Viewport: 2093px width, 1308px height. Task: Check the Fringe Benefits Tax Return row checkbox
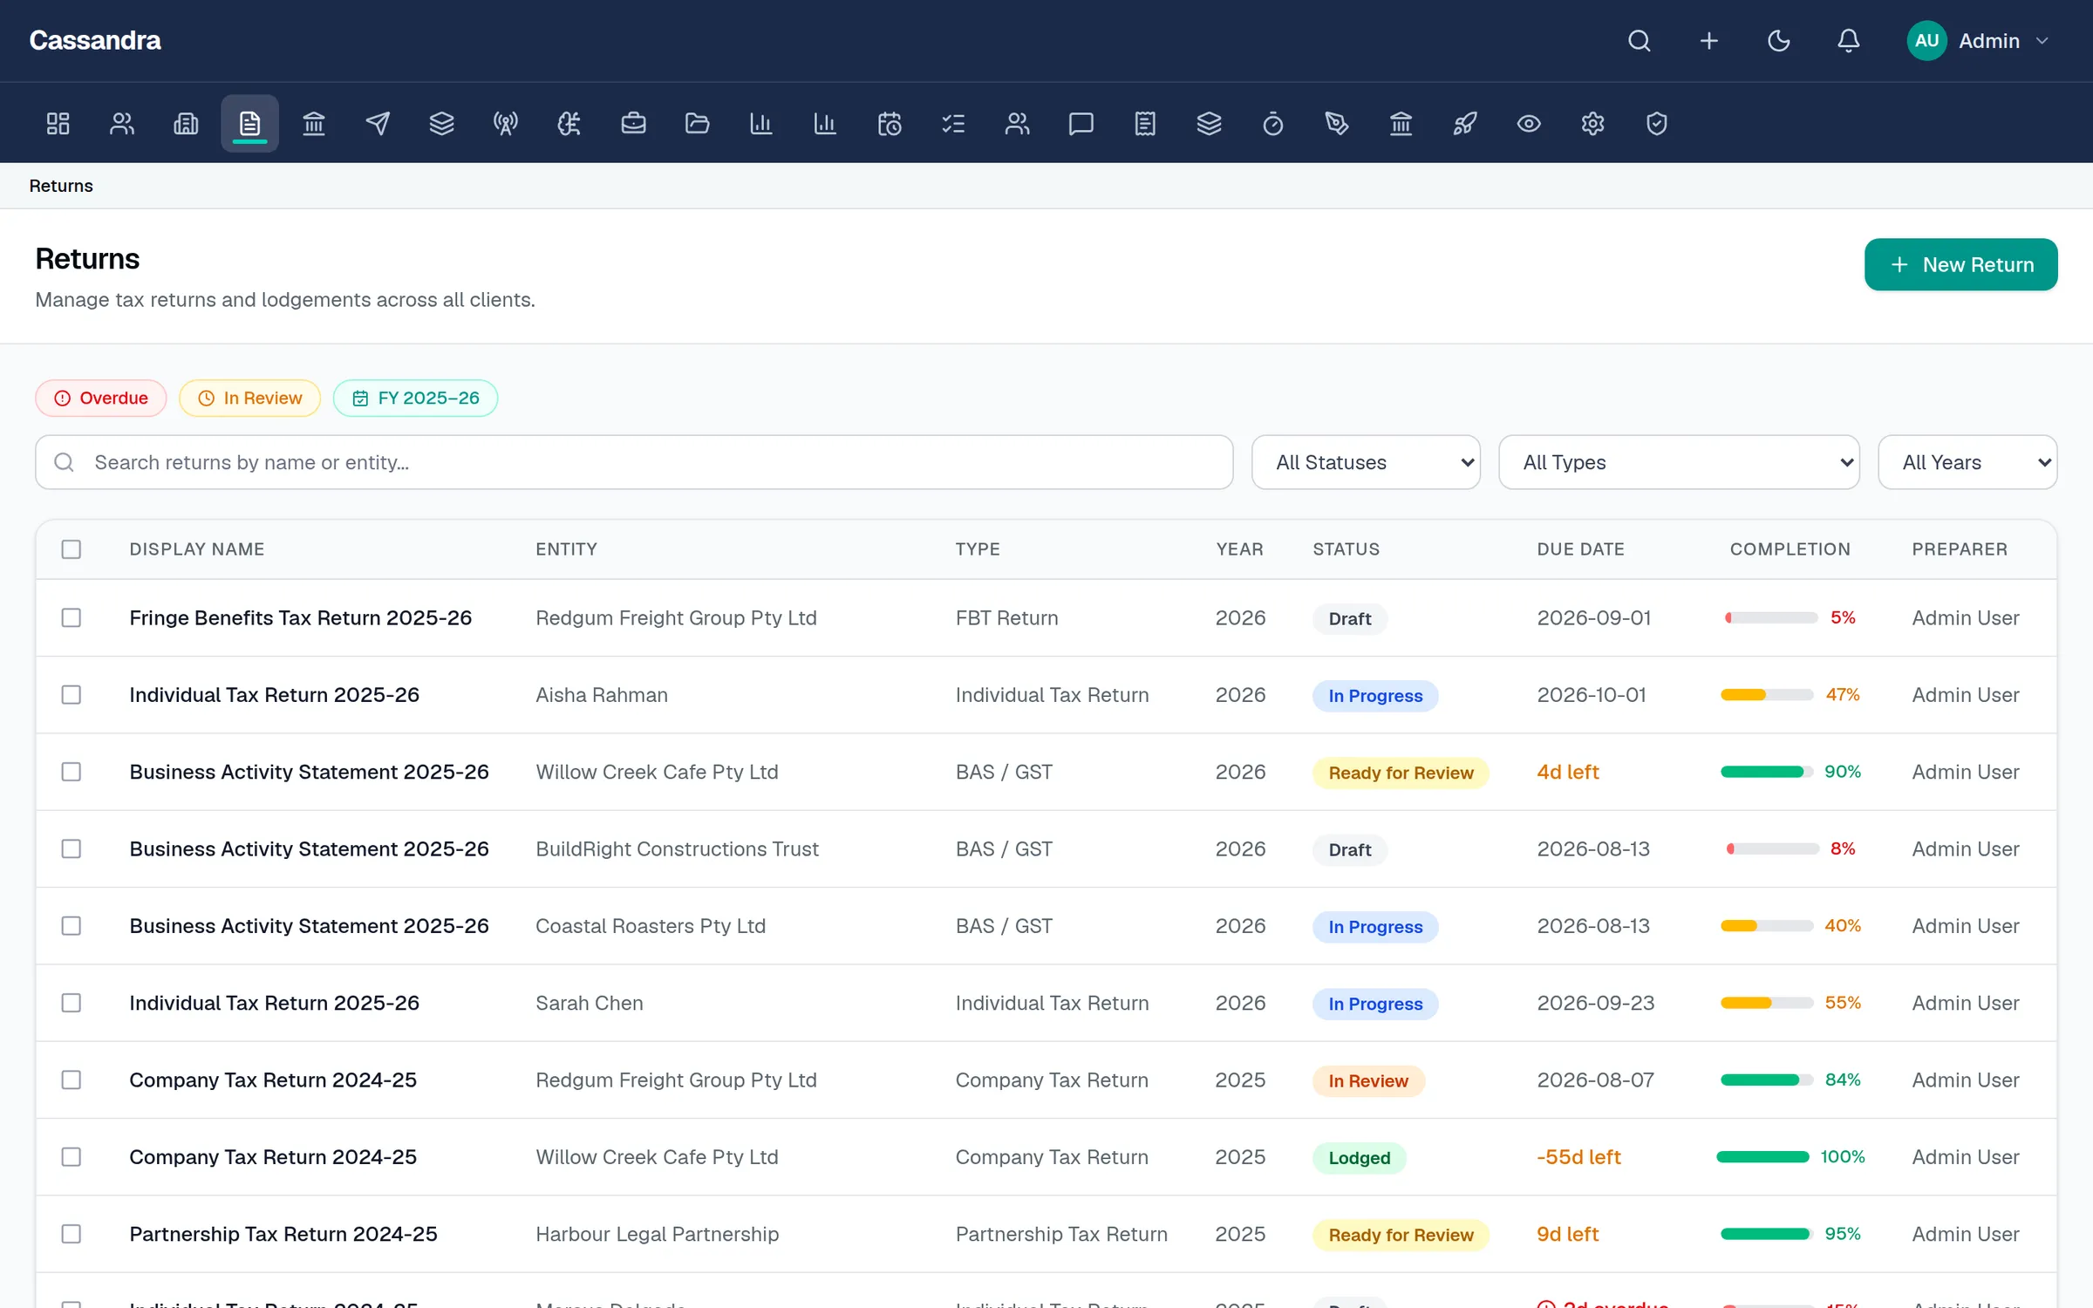tap(72, 617)
